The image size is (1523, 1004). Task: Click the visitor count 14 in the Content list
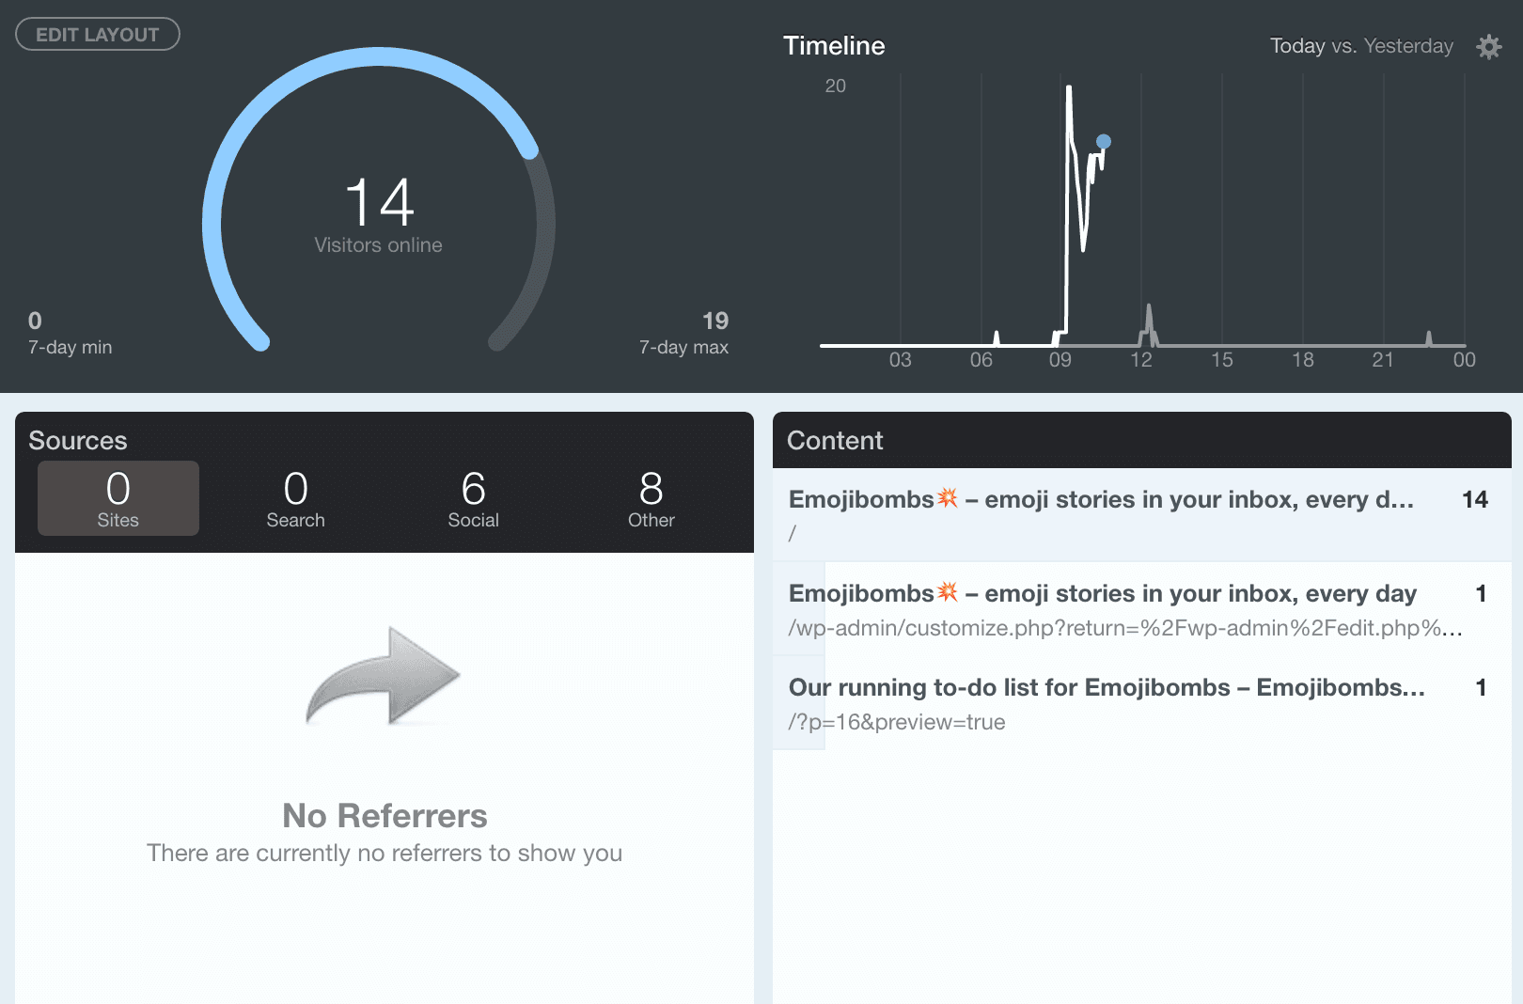click(1474, 499)
